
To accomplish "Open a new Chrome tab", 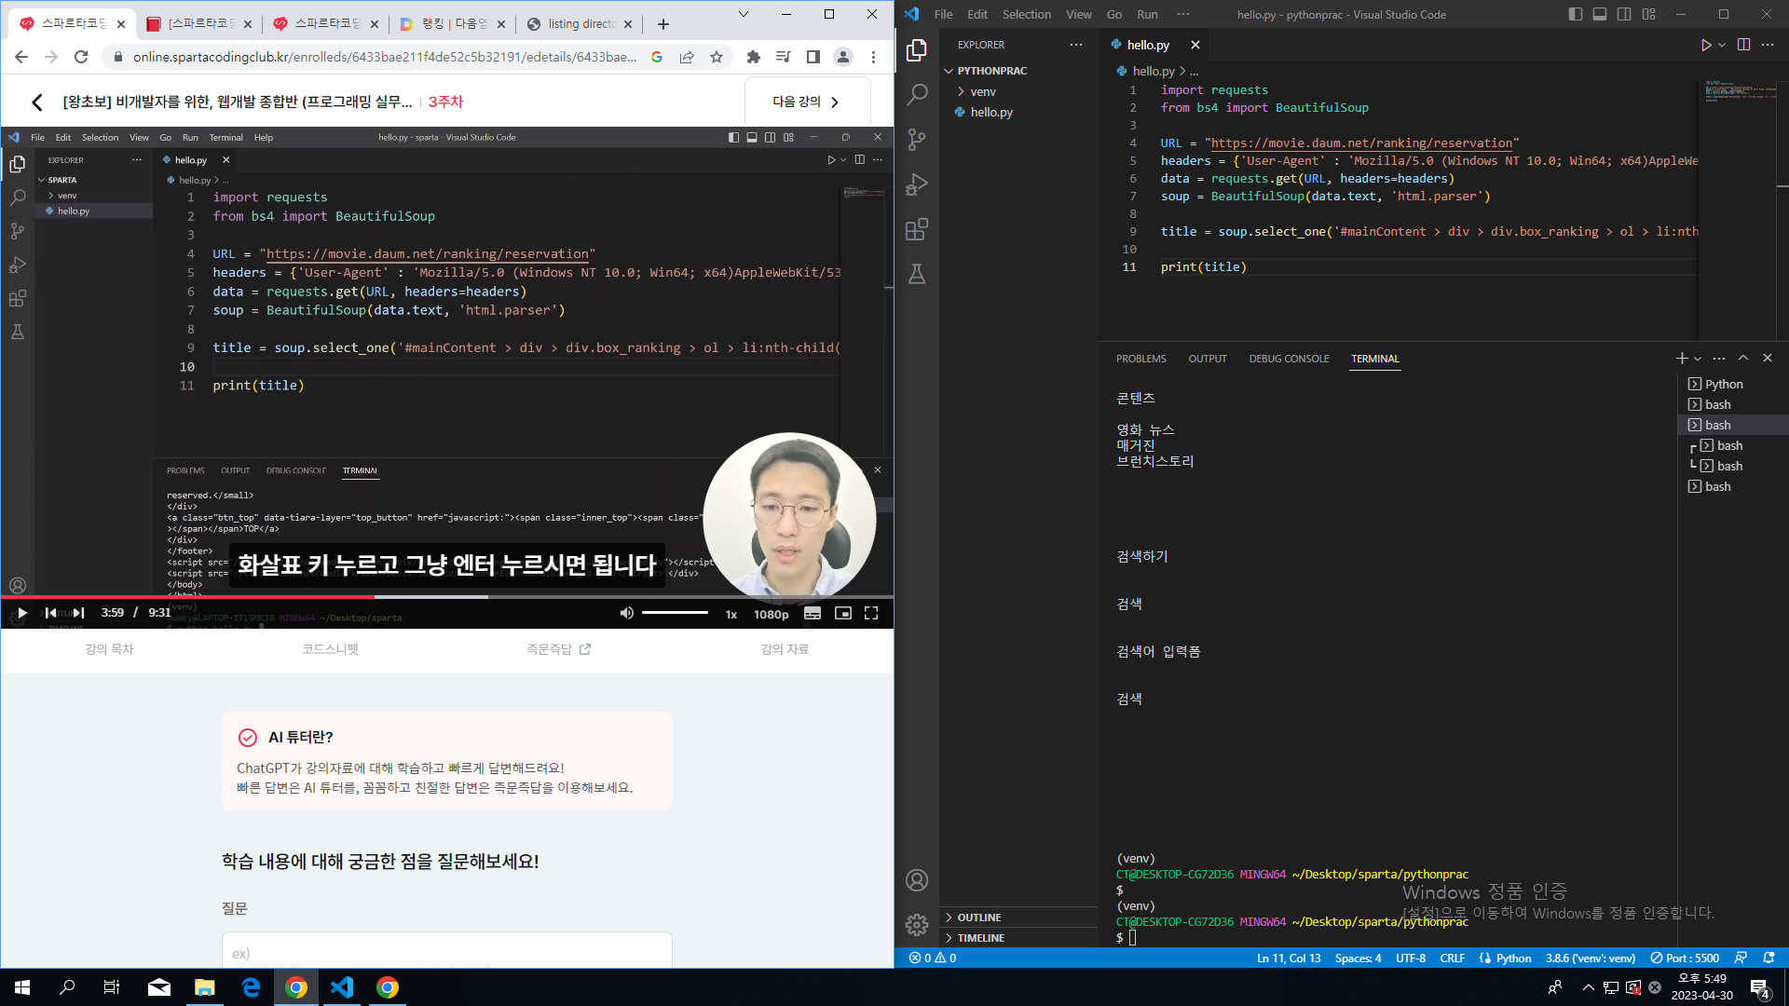I will pyautogui.click(x=663, y=24).
